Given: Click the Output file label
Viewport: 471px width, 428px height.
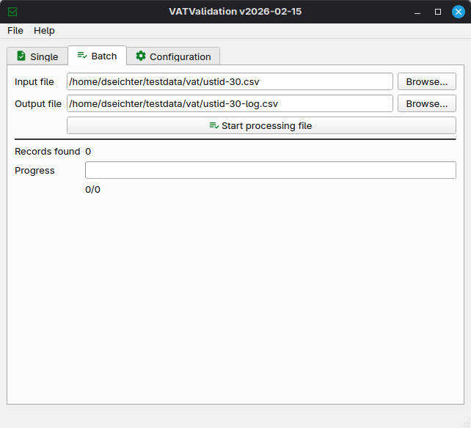Looking at the screenshot, I should [x=38, y=104].
